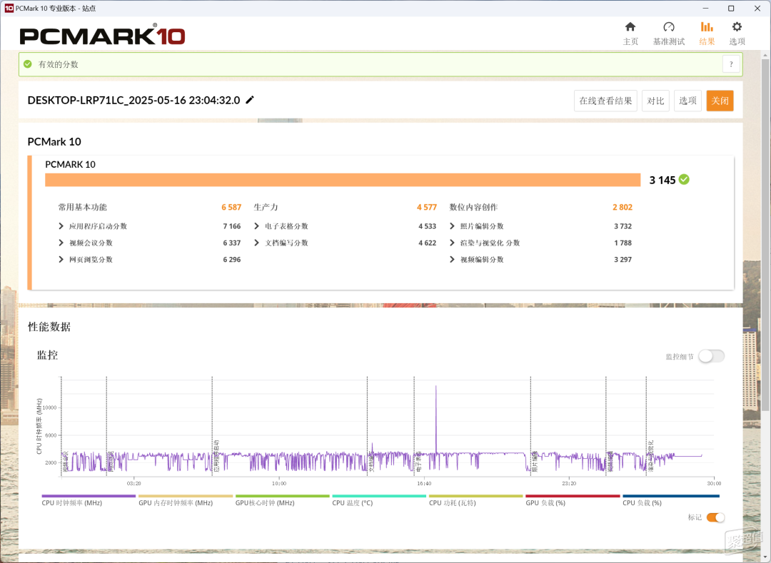Click the 文档编写分数 value 4 622
This screenshot has width=771, height=563.
(428, 243)
